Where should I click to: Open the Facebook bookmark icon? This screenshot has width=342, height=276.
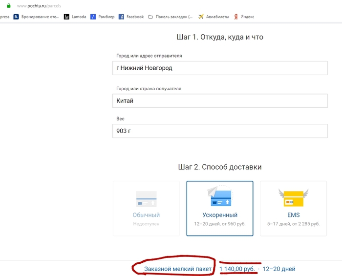[121, 17]
